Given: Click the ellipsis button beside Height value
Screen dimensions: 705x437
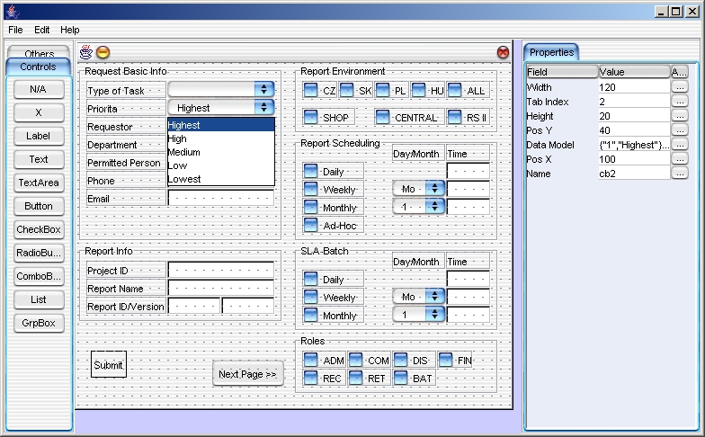Looking at the screenshot, I should point(679,116).
